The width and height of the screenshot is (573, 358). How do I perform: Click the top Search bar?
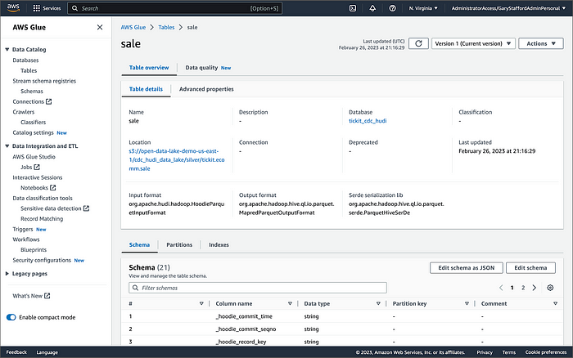pyautogui.click(x=174, y=8)
